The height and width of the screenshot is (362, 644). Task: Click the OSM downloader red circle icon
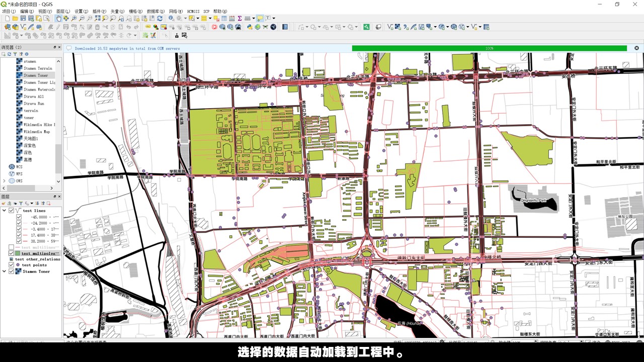pyautogui.click(x=214, y=27)
